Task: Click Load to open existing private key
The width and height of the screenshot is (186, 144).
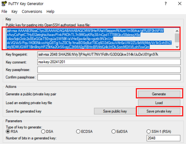Action: coord(159,103)
